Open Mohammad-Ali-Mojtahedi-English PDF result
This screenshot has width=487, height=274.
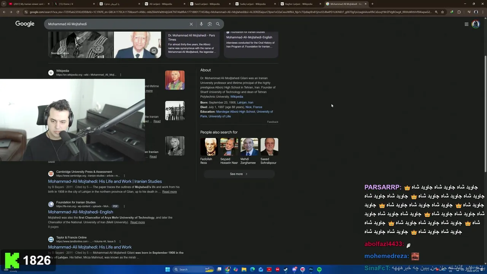click(x=80, y=212)
